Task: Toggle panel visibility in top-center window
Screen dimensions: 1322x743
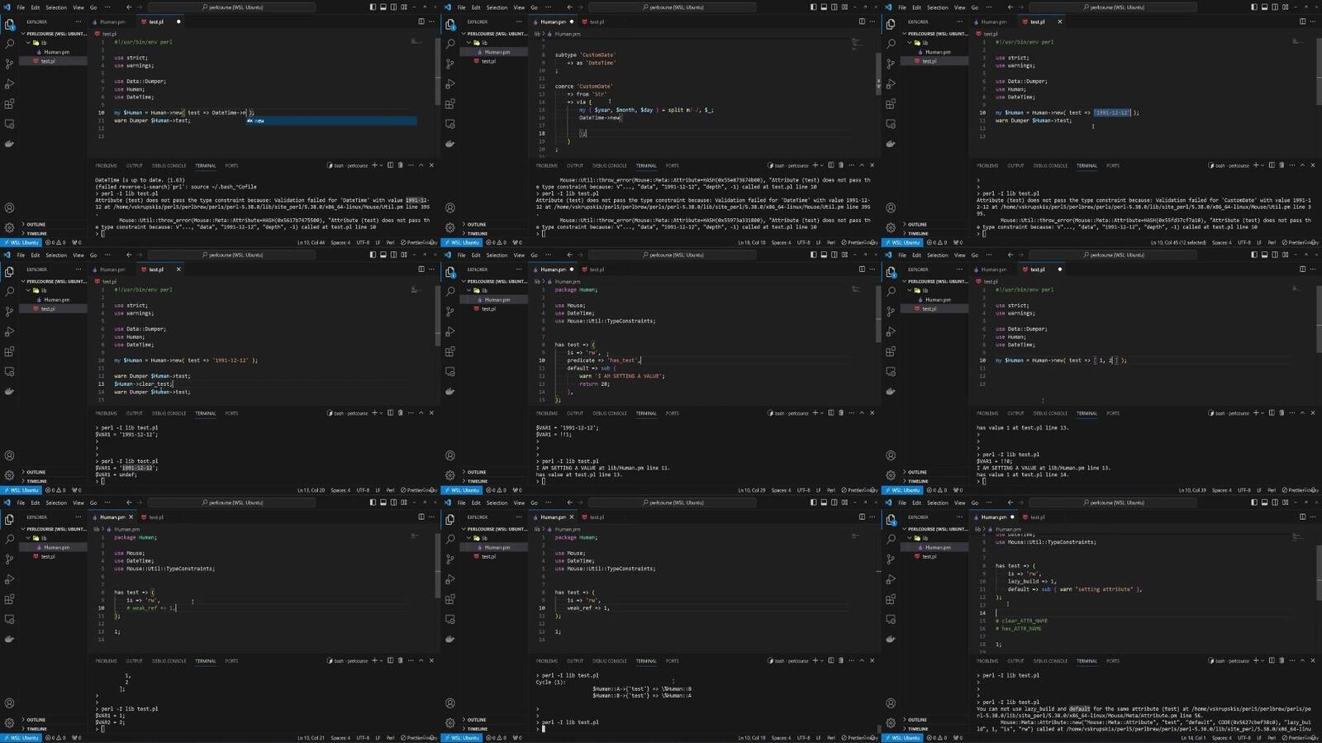Action: tap(823, 7)
